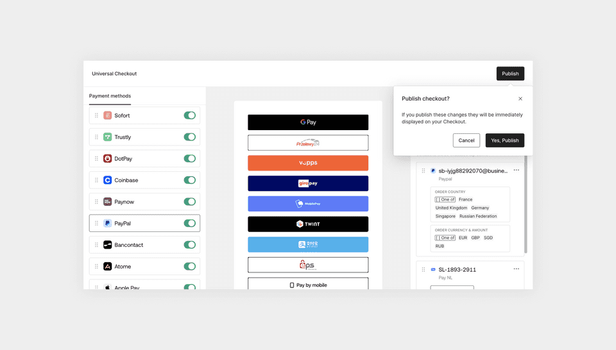
Task: Turn off the DotPay toggle
Action: coord(190,158)
